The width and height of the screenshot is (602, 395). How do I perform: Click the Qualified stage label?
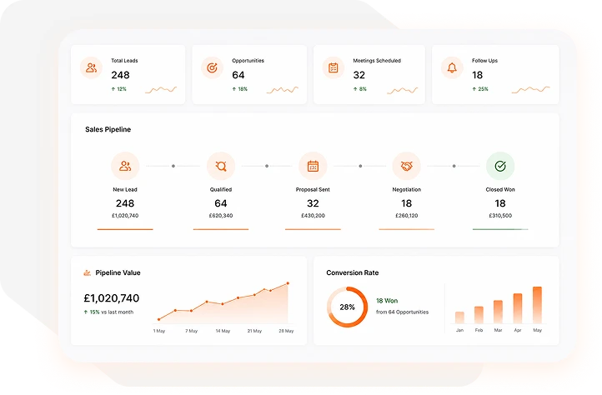coord(221,190)
